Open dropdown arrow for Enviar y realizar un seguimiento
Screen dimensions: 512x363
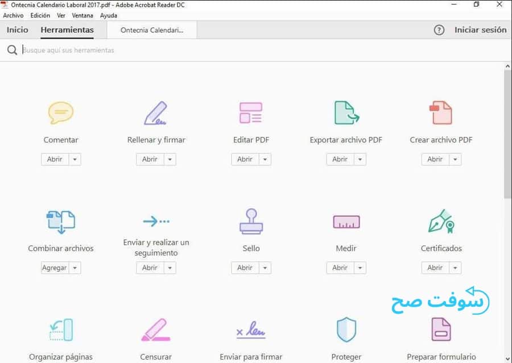(170, 268)
